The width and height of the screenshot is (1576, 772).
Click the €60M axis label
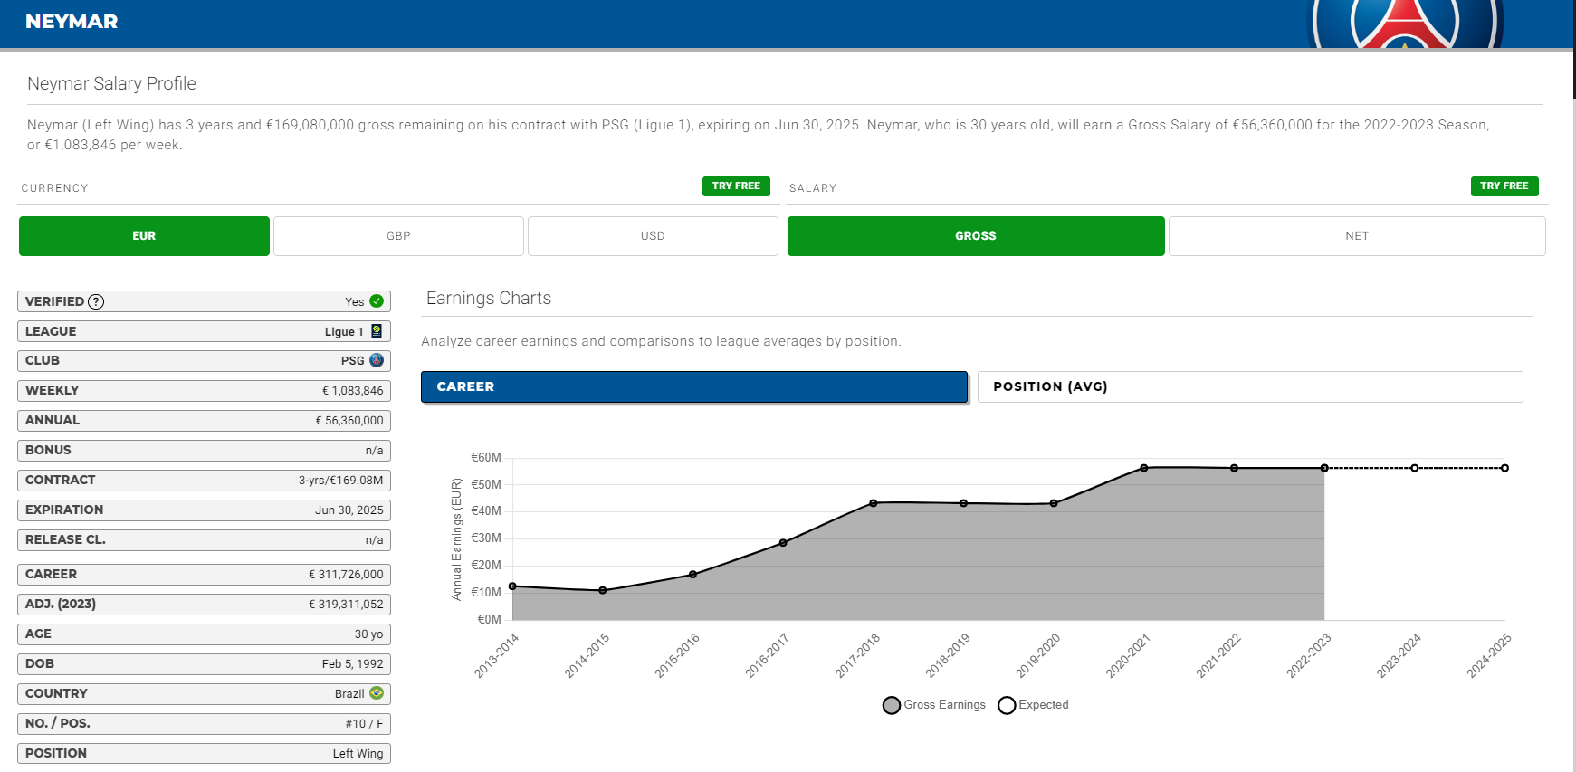486,458
